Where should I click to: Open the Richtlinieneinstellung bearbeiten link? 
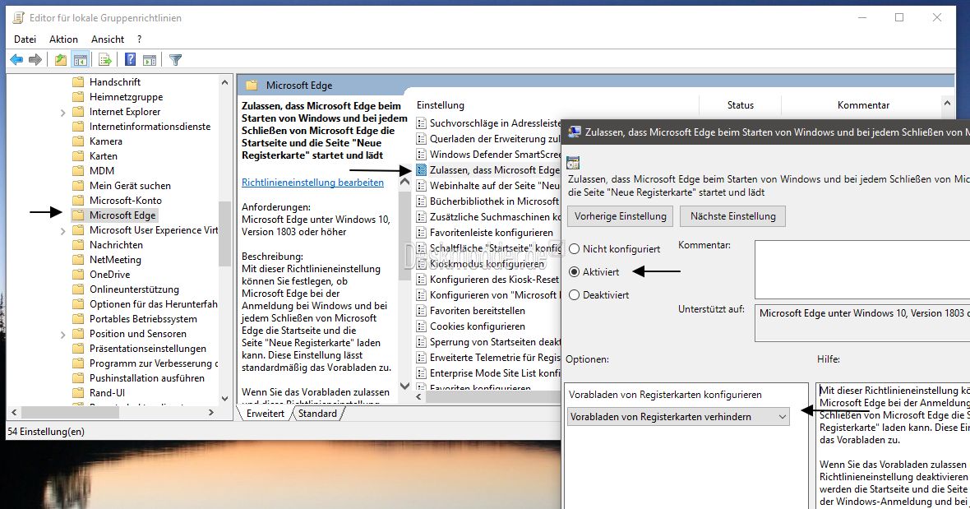tap(312, 183)
